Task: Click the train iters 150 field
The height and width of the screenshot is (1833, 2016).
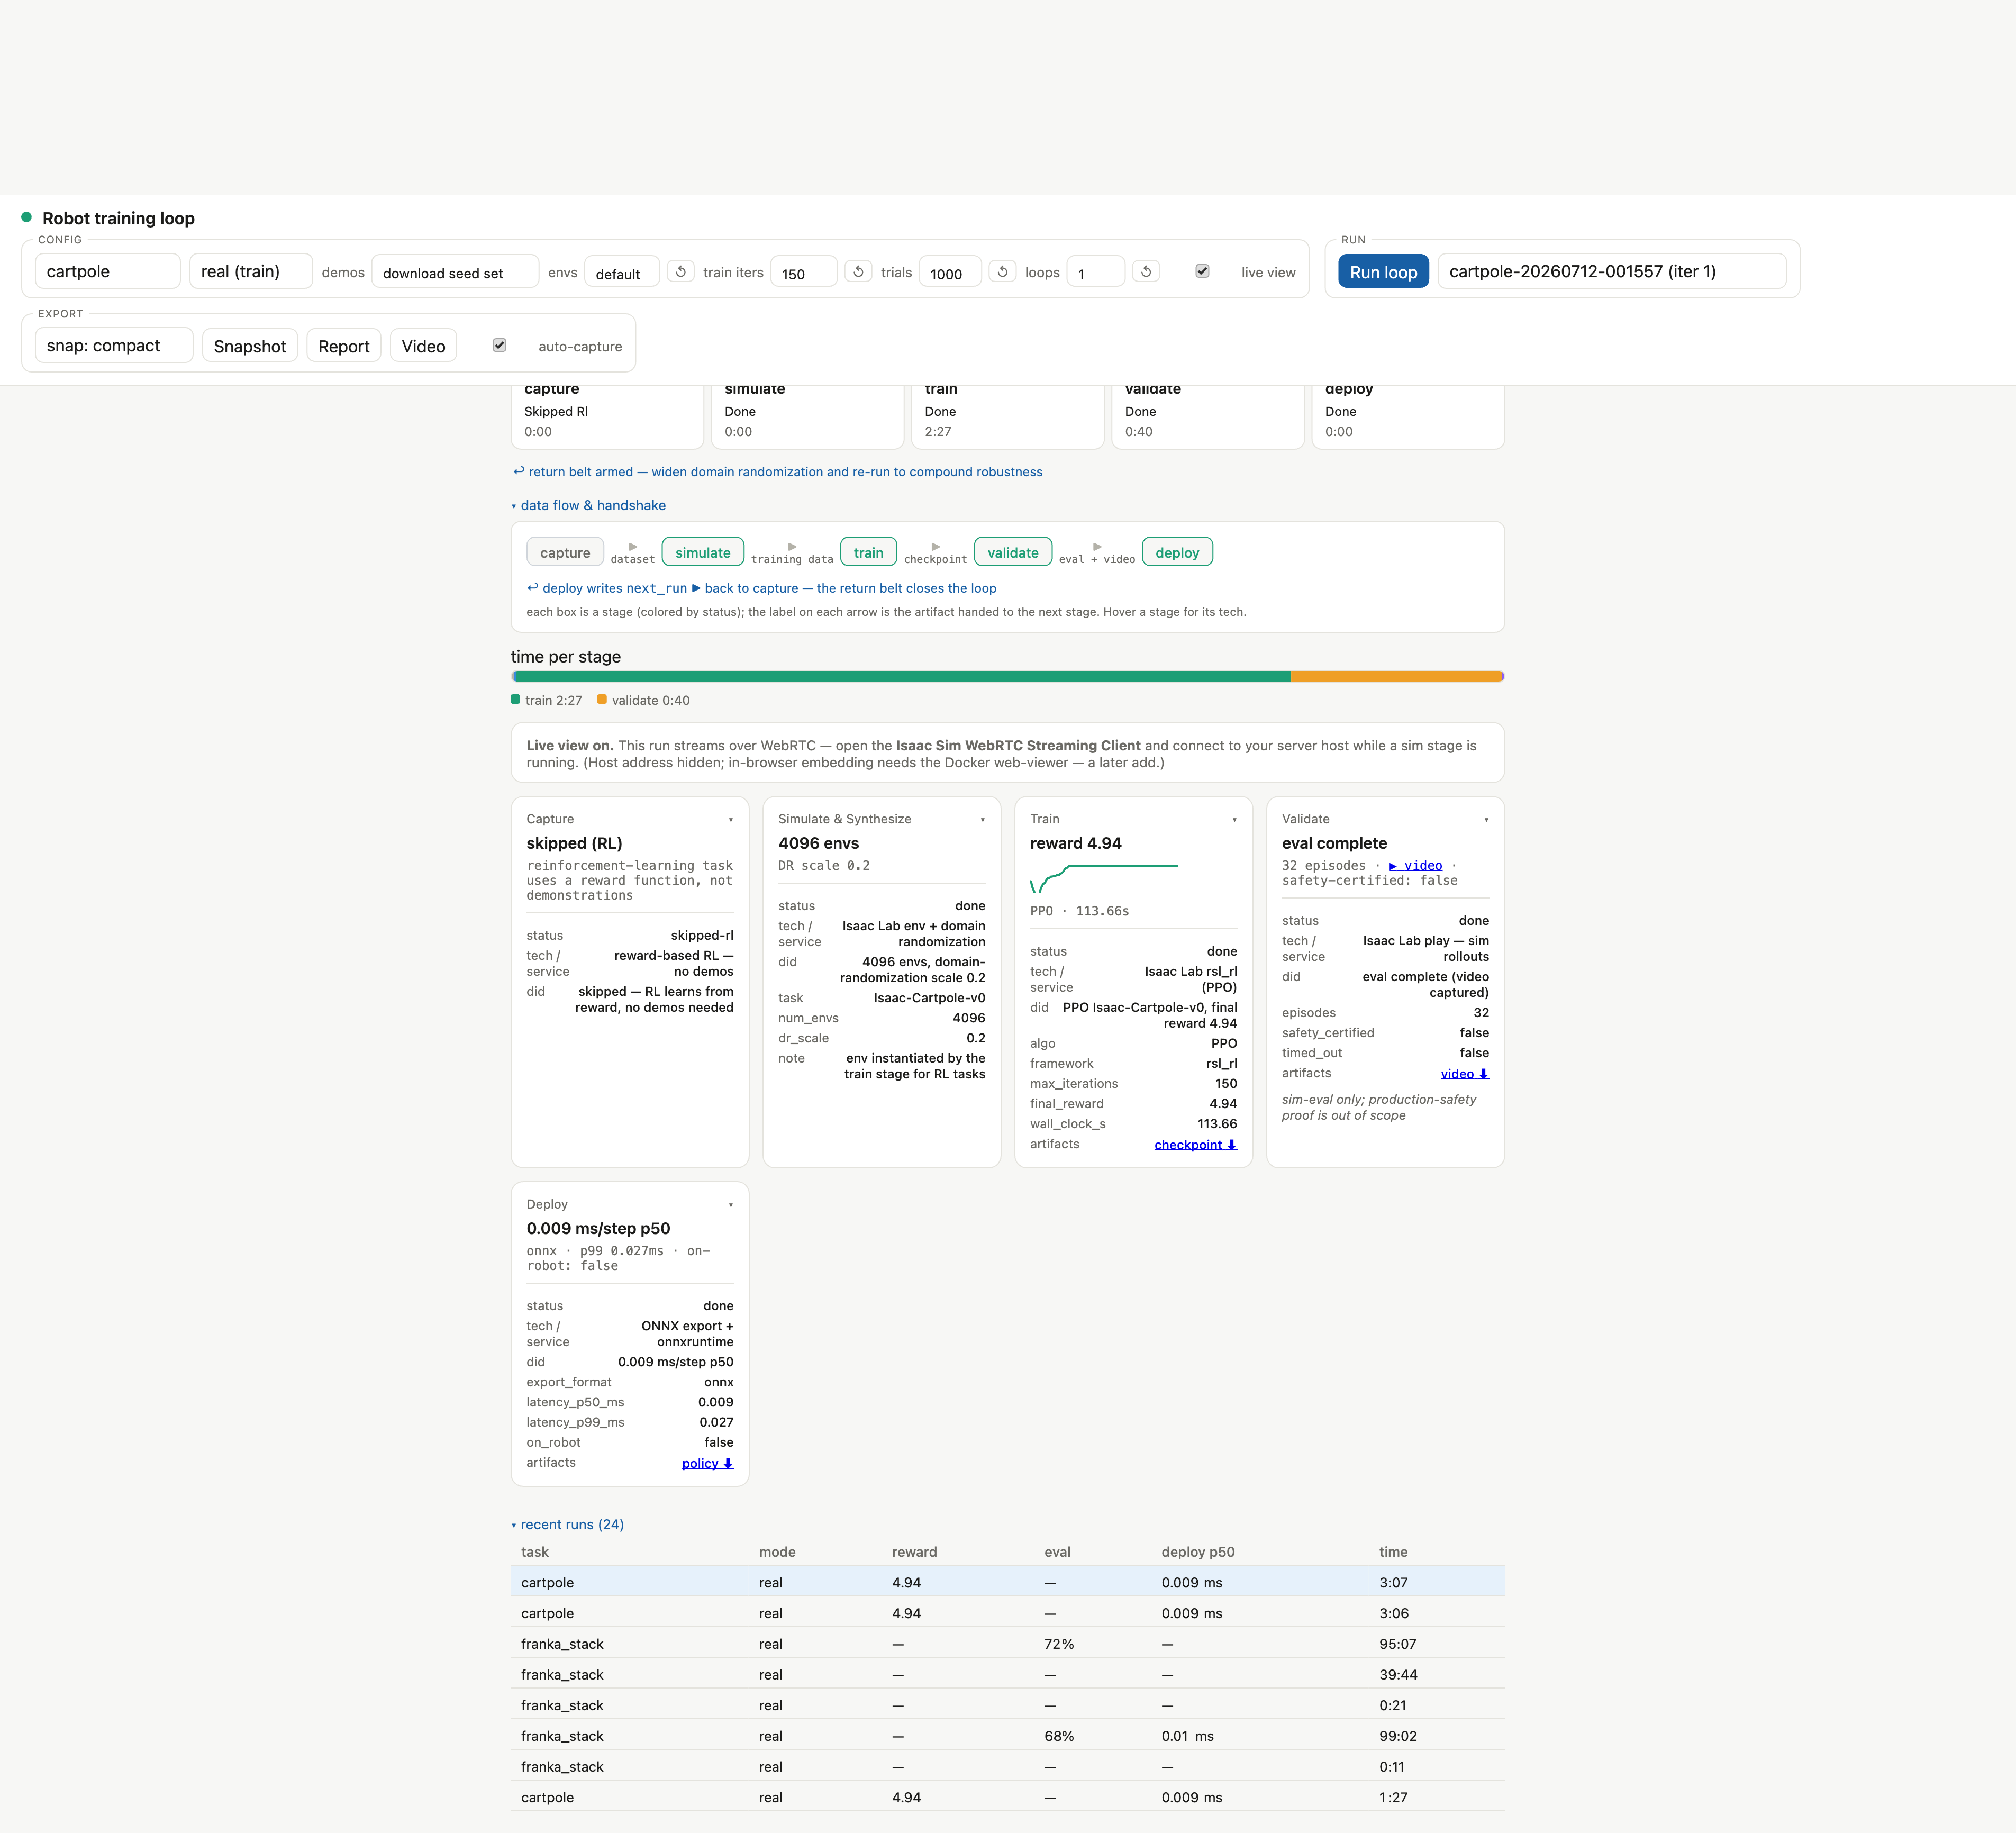Action: 803,272
